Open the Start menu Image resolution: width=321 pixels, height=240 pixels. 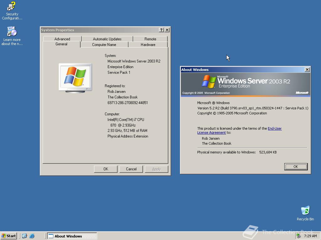click(8, 236)
